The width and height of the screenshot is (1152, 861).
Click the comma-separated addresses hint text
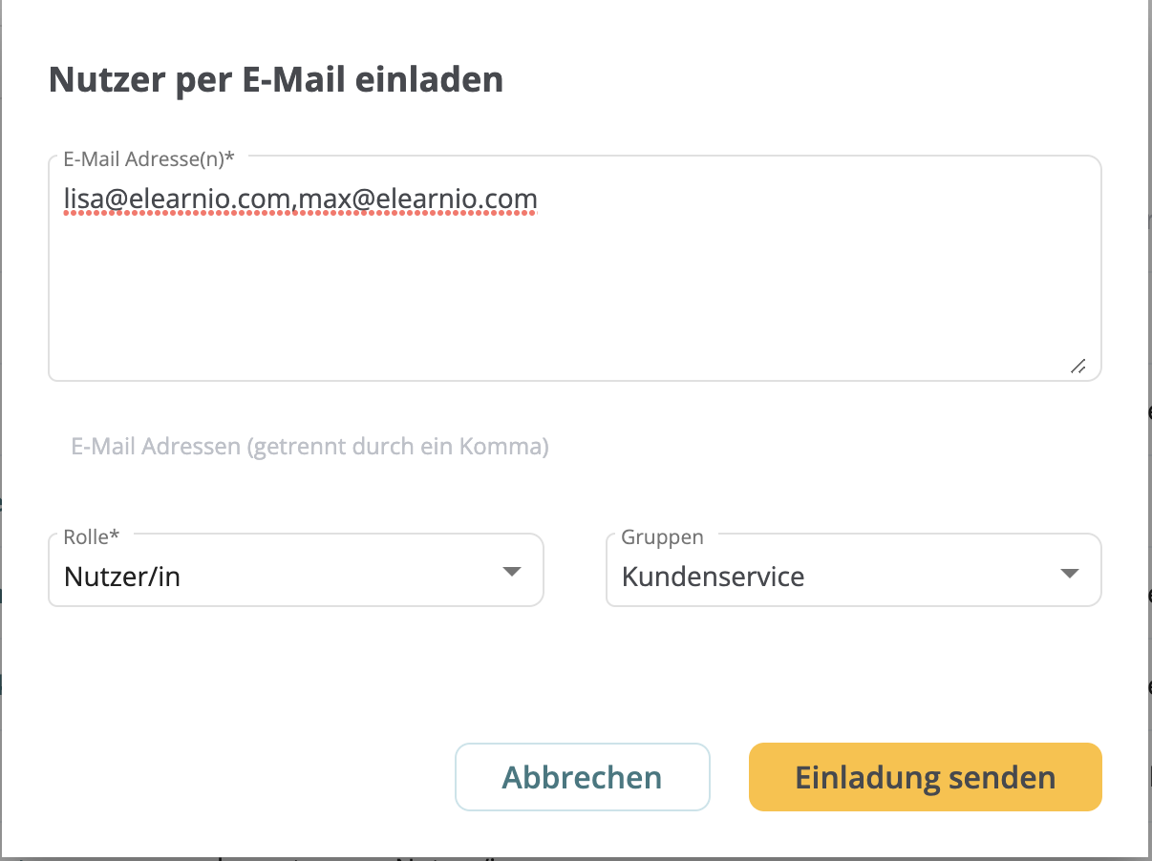[310, 446]
